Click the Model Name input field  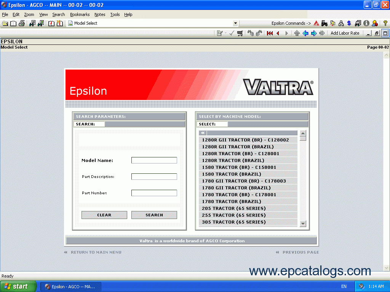coord(154,160)
